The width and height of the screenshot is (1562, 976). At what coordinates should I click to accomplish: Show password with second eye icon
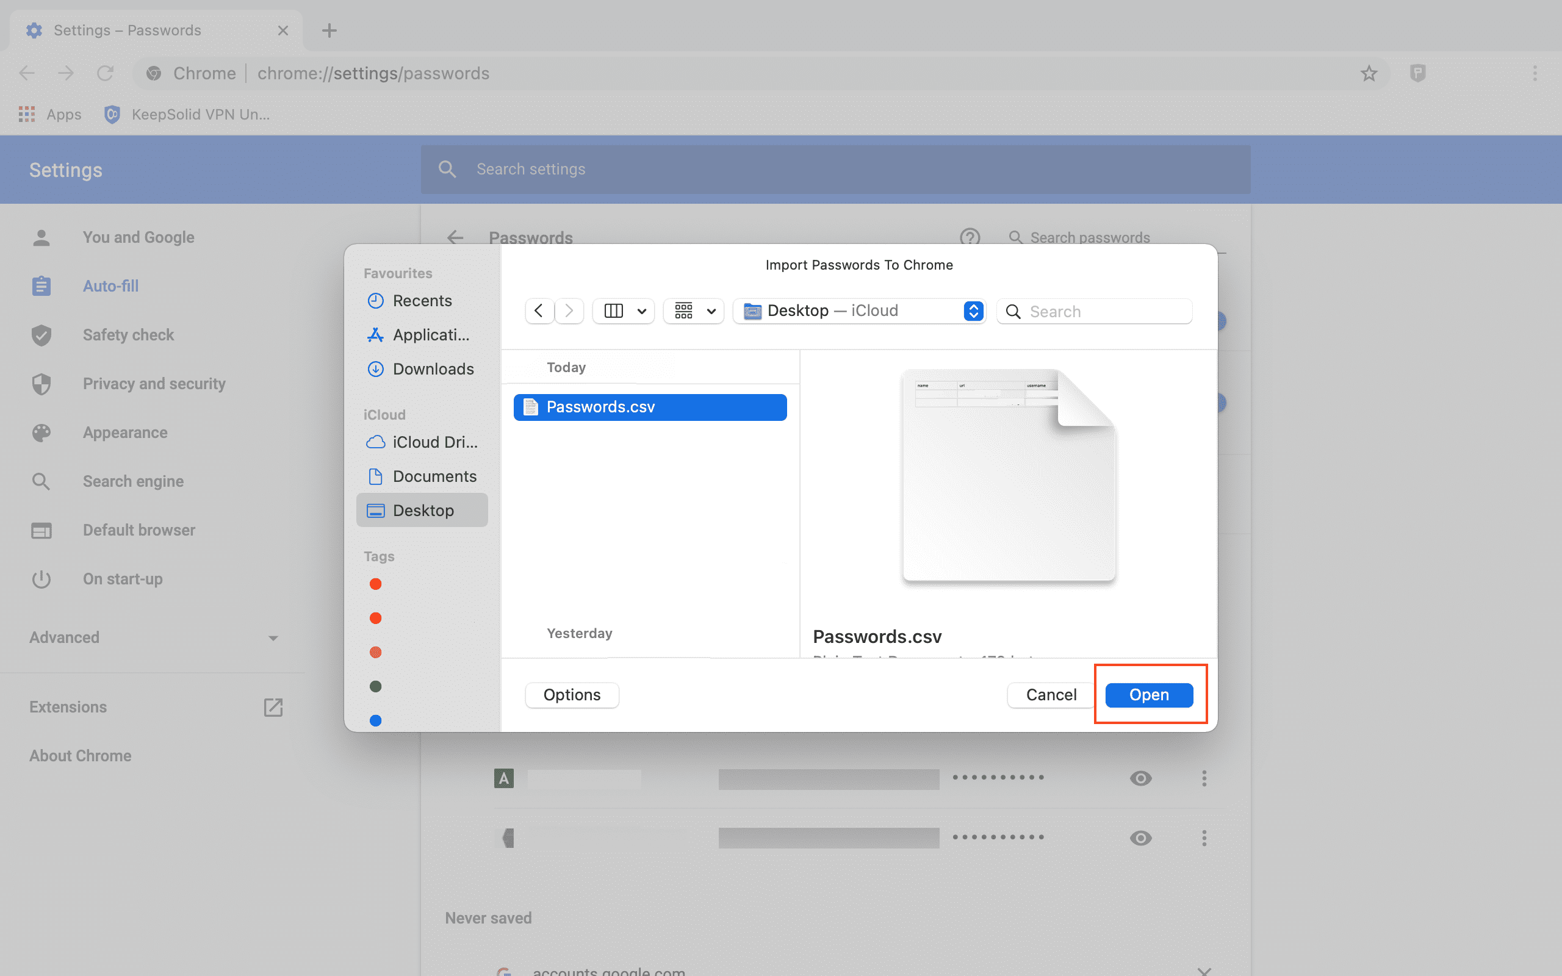click(x=1140, y=838)
